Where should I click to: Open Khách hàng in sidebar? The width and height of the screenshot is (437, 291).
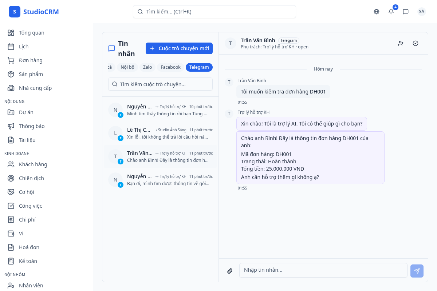click(33, 164)
